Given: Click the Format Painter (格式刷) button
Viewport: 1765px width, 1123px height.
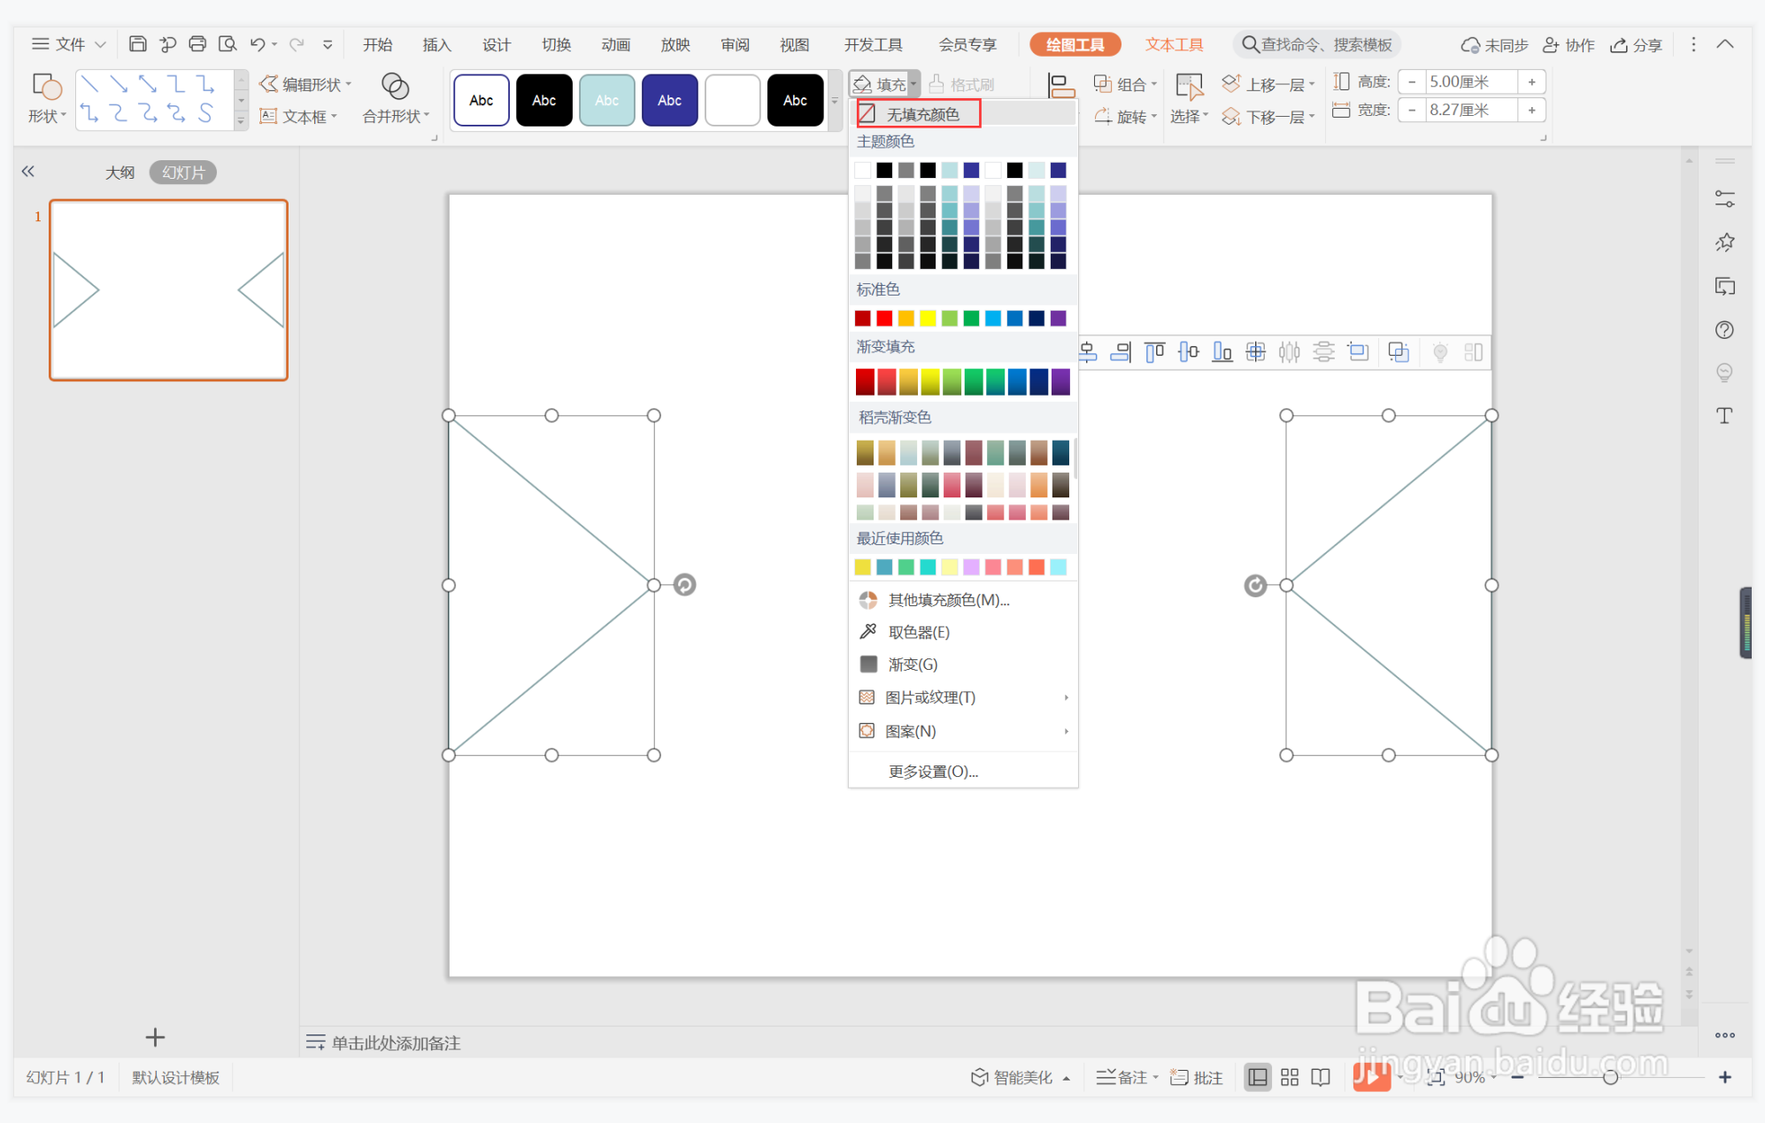Looking at the screenshot, I should [x=962, y=84].
